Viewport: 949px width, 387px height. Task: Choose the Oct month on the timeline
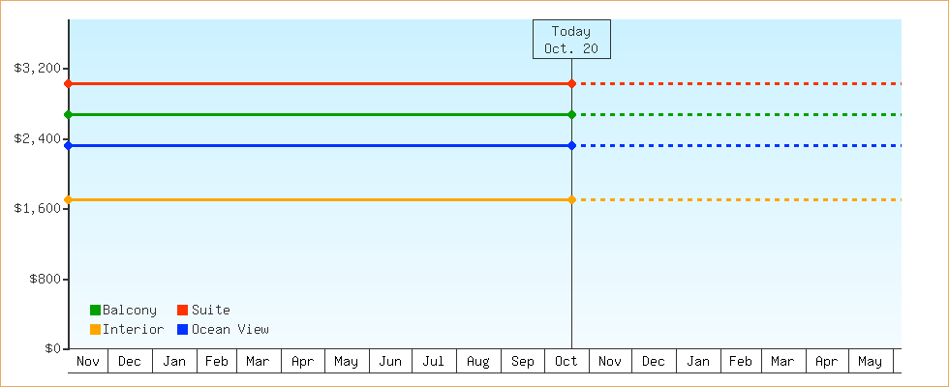coord(566,362)
